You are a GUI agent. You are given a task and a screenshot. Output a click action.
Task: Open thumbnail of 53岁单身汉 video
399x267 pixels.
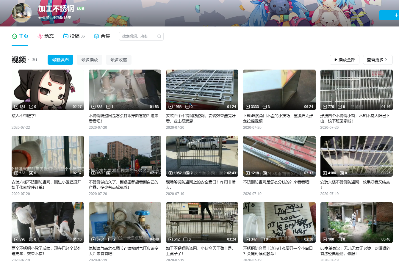pyautogui.click(x=356, y=223)
